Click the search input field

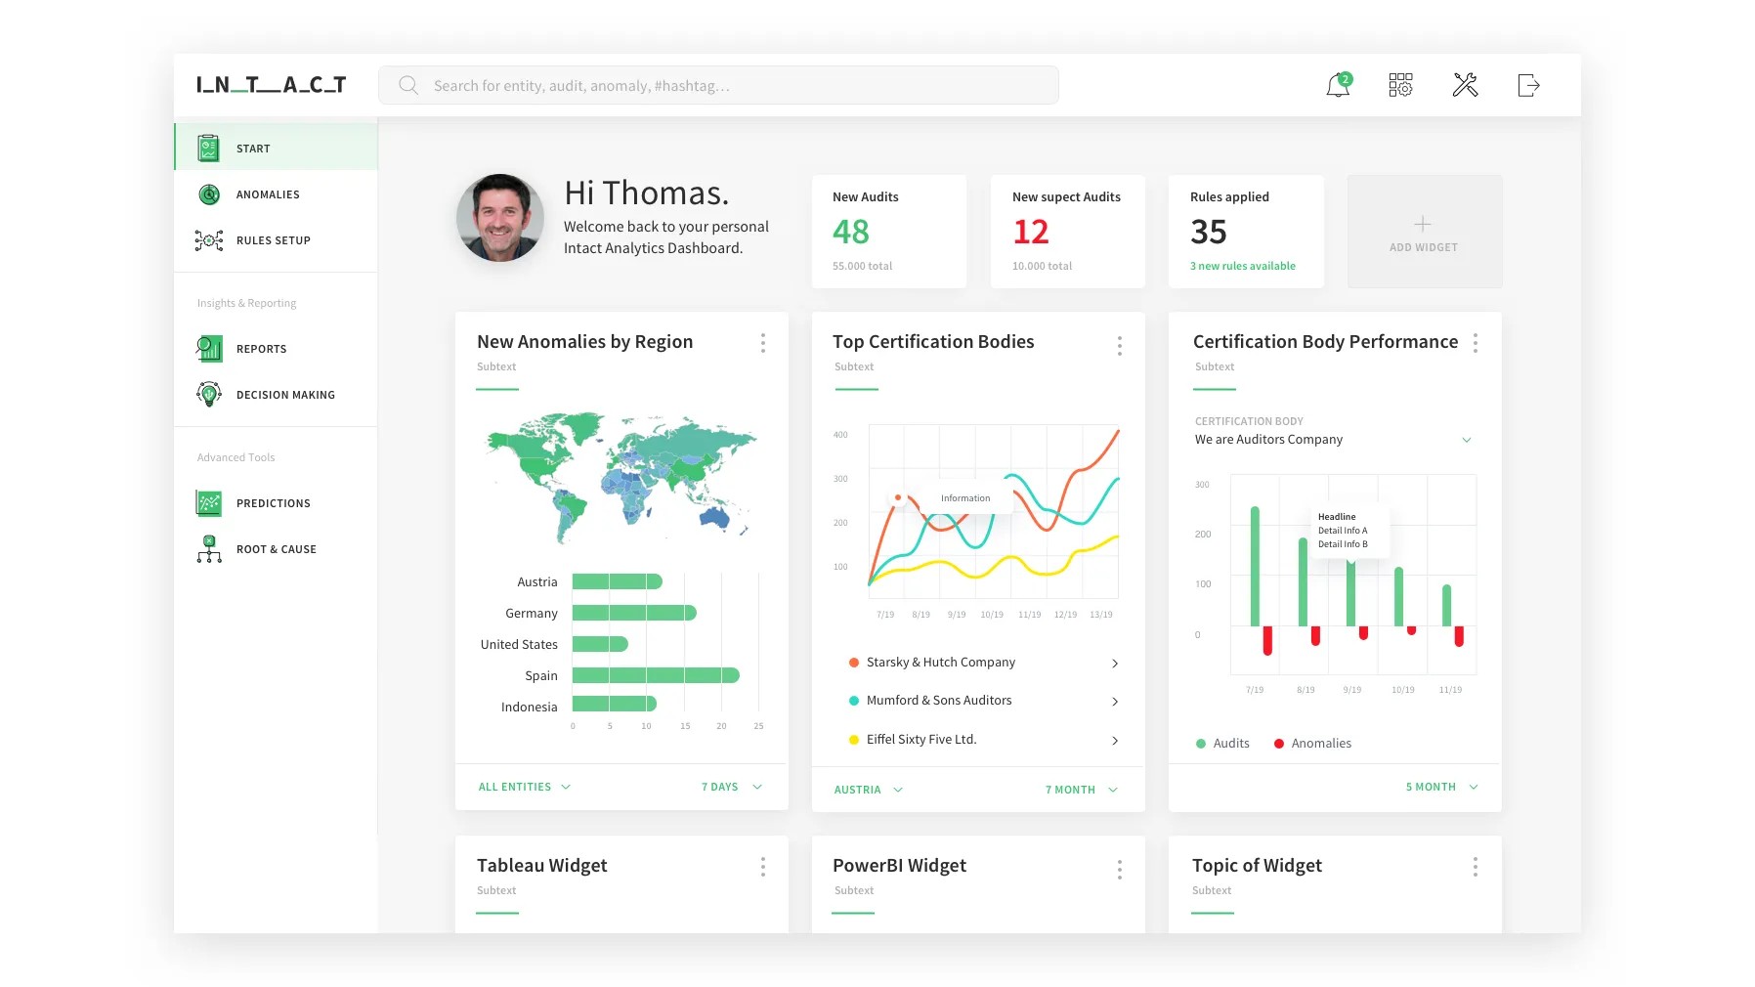[718, 85]
